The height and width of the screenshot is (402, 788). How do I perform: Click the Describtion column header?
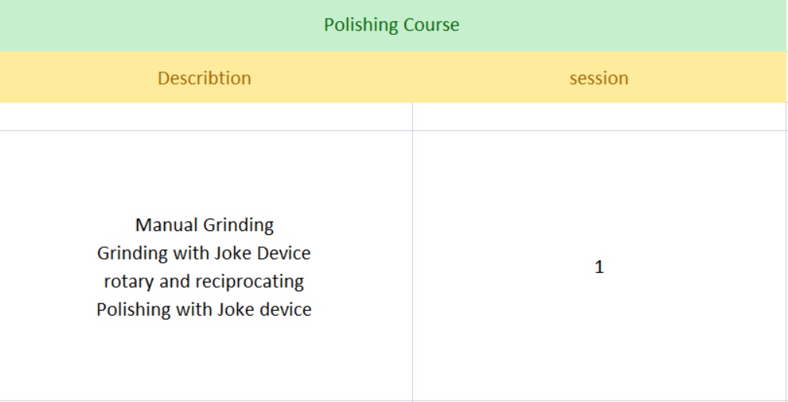[x=205, y=78]
